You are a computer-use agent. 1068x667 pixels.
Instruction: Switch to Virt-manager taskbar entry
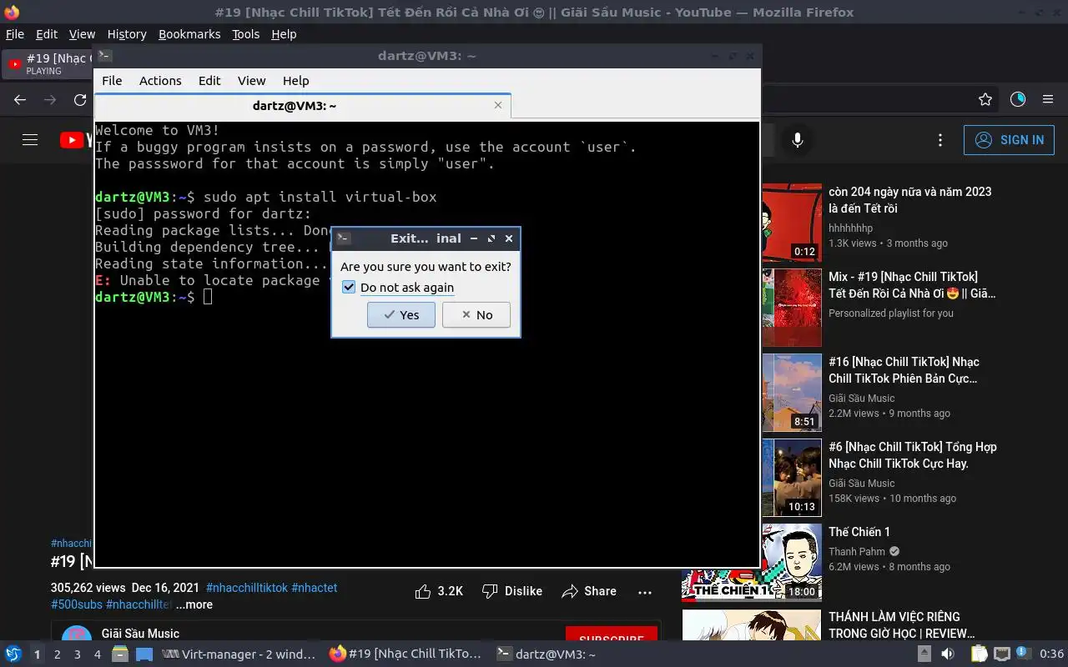[239, 654]
